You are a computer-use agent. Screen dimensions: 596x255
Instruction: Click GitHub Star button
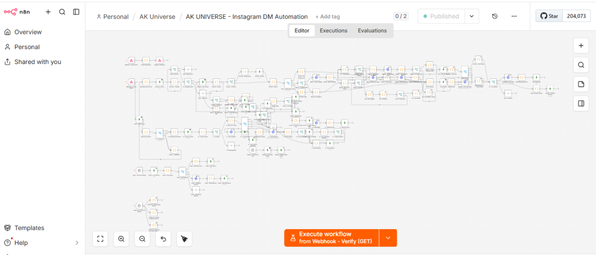[x=549, y=16]
